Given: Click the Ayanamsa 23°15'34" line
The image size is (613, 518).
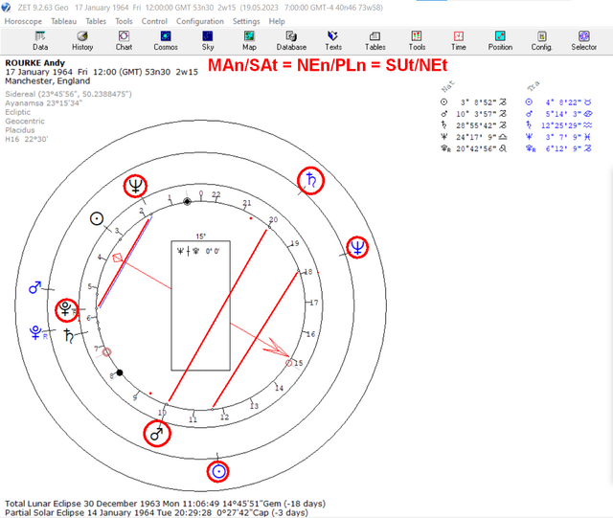Looking at the screenshot, I should (x=43, y=102).
